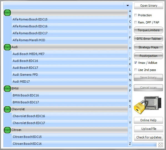Image resolution: width=166 pixels, height=150 pixels.
Task: Select Audi Bosch EDC16
Action: (x=70, y=61)
